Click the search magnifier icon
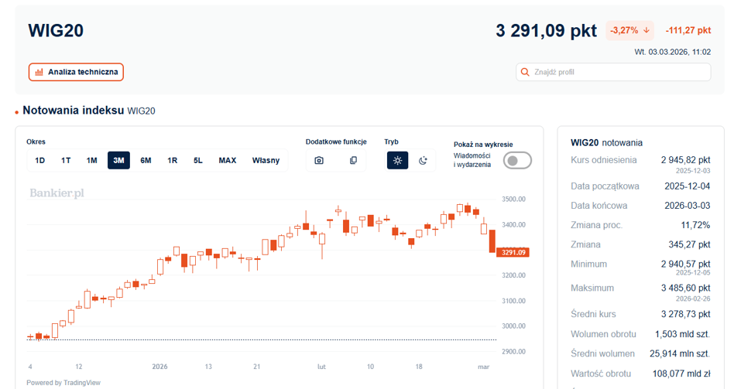The width and height of the screenshot is (734, 389). click(525, 72)
